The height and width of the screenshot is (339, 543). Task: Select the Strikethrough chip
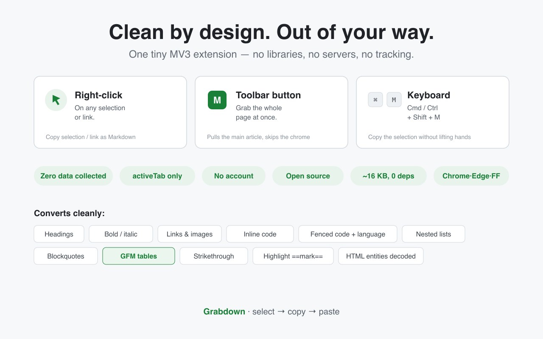point(214,256)
